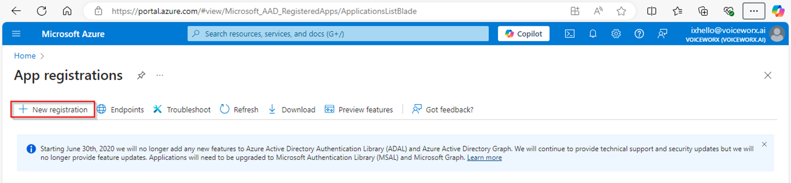Open portal settings gear icon

[616, 34]
